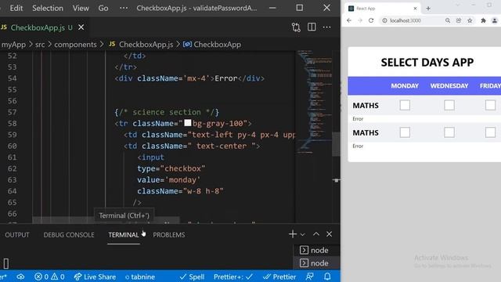Open source control changes icon in editor toolbar

[x=296, y=27]
